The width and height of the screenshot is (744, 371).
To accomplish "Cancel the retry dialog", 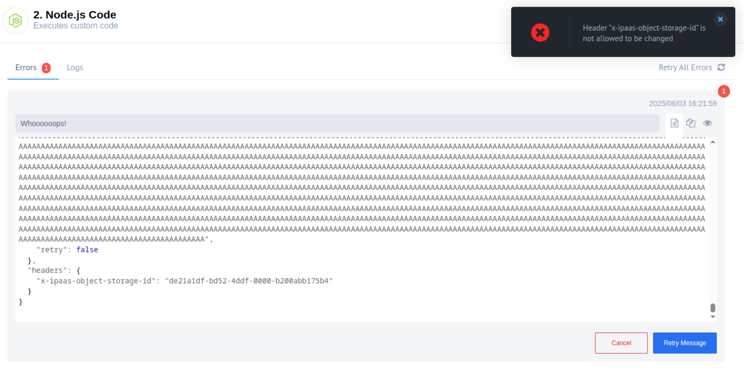I will [621, 343].
